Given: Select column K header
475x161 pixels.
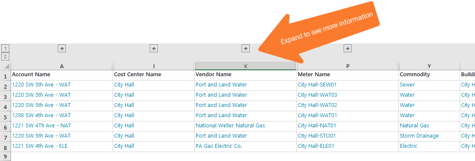Looking at the screenshot, I should click(245, 66).
